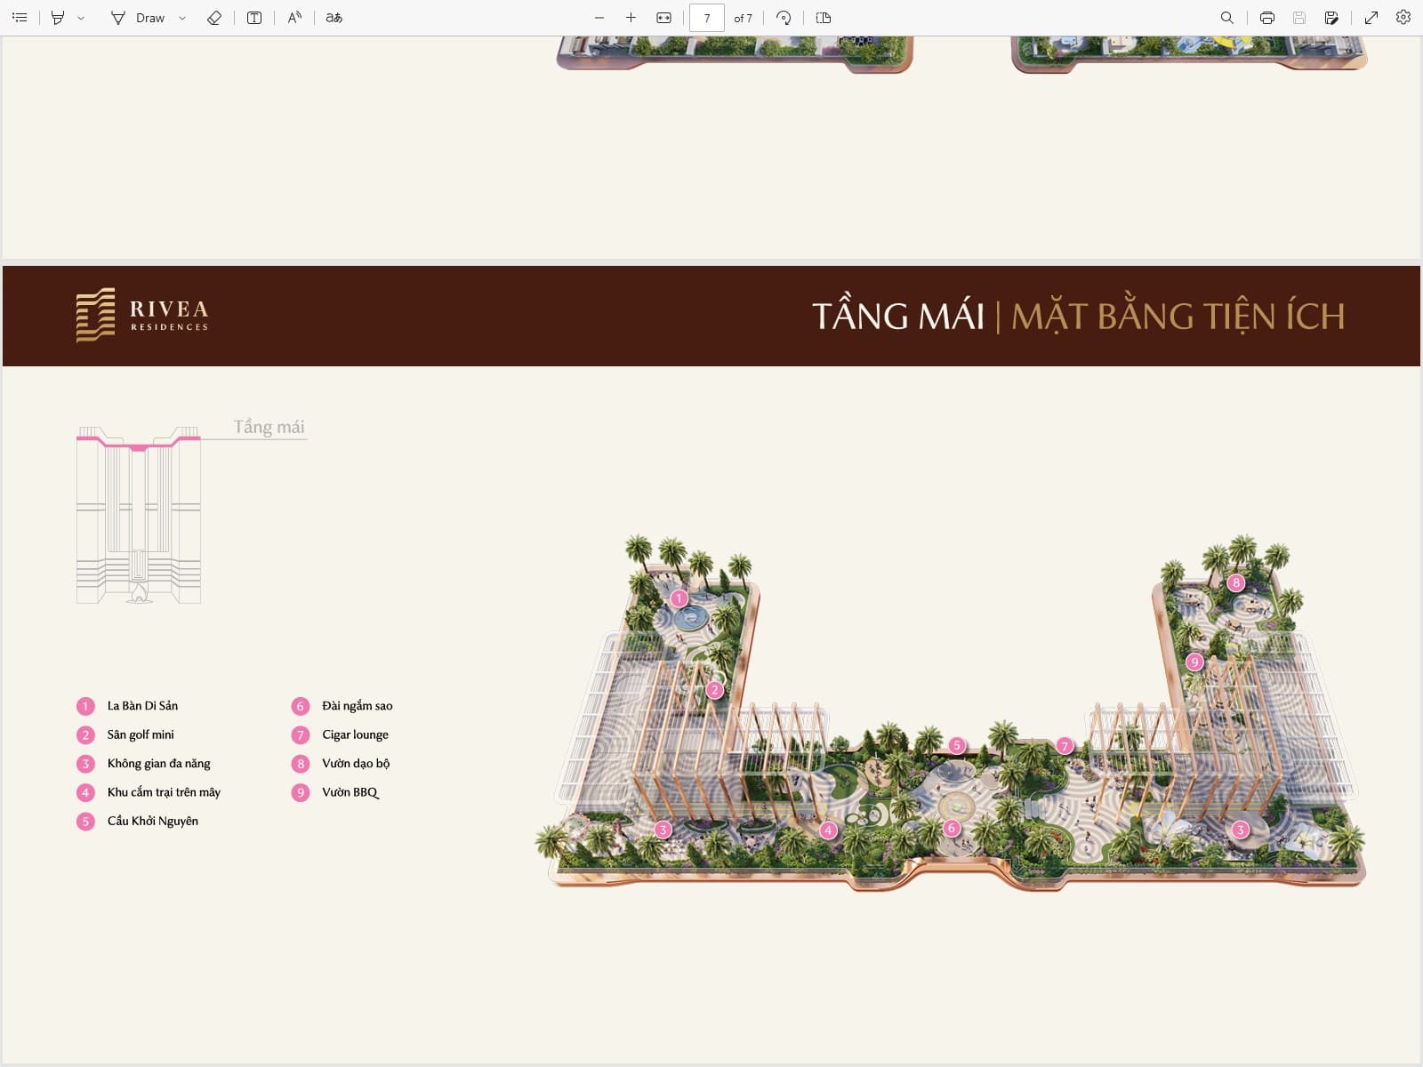
Task: Click map marker 4 on rooftop
Action: point(828,830)
